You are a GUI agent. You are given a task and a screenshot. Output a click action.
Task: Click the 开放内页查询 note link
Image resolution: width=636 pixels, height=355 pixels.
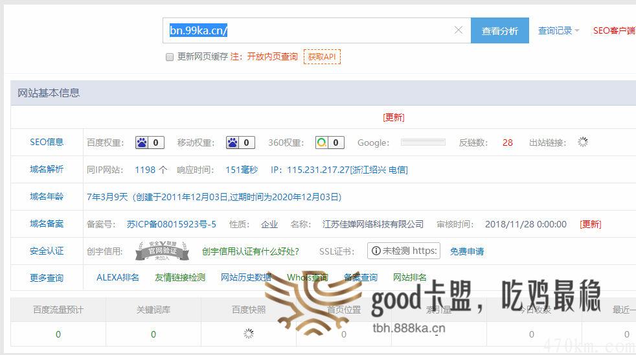[272, 57]
